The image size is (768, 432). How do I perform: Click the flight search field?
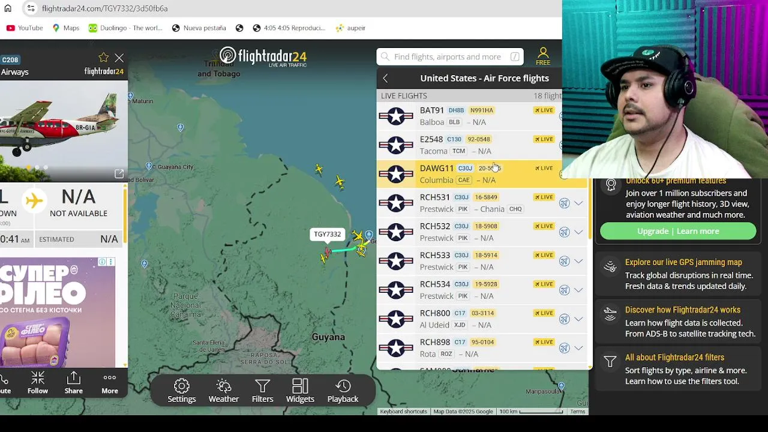[x=450, y=56]
